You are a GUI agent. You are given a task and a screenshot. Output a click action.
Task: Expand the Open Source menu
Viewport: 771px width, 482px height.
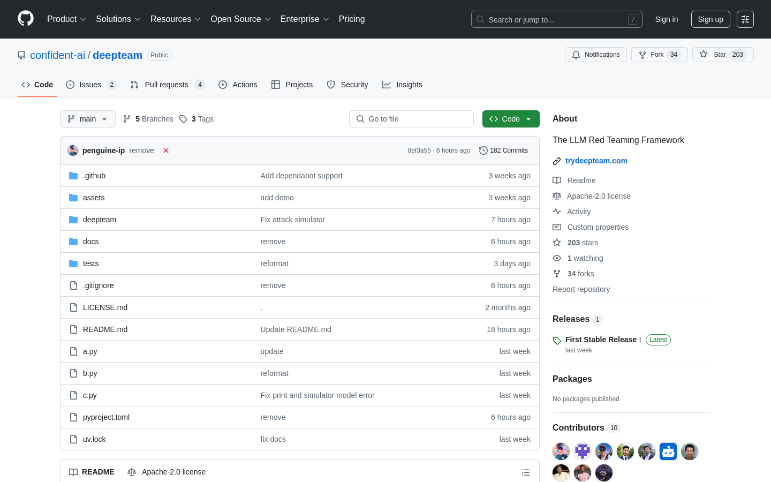point(241,19)
